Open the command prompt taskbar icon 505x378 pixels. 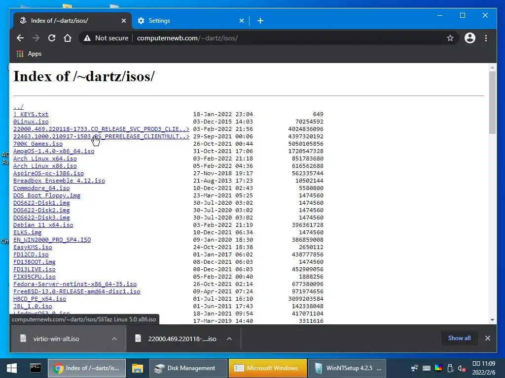36,368
